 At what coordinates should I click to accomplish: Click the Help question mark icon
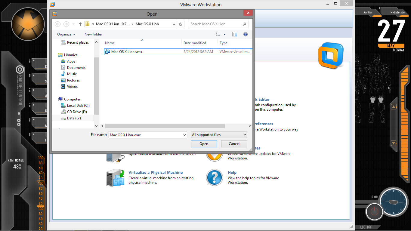coord(214,177)
